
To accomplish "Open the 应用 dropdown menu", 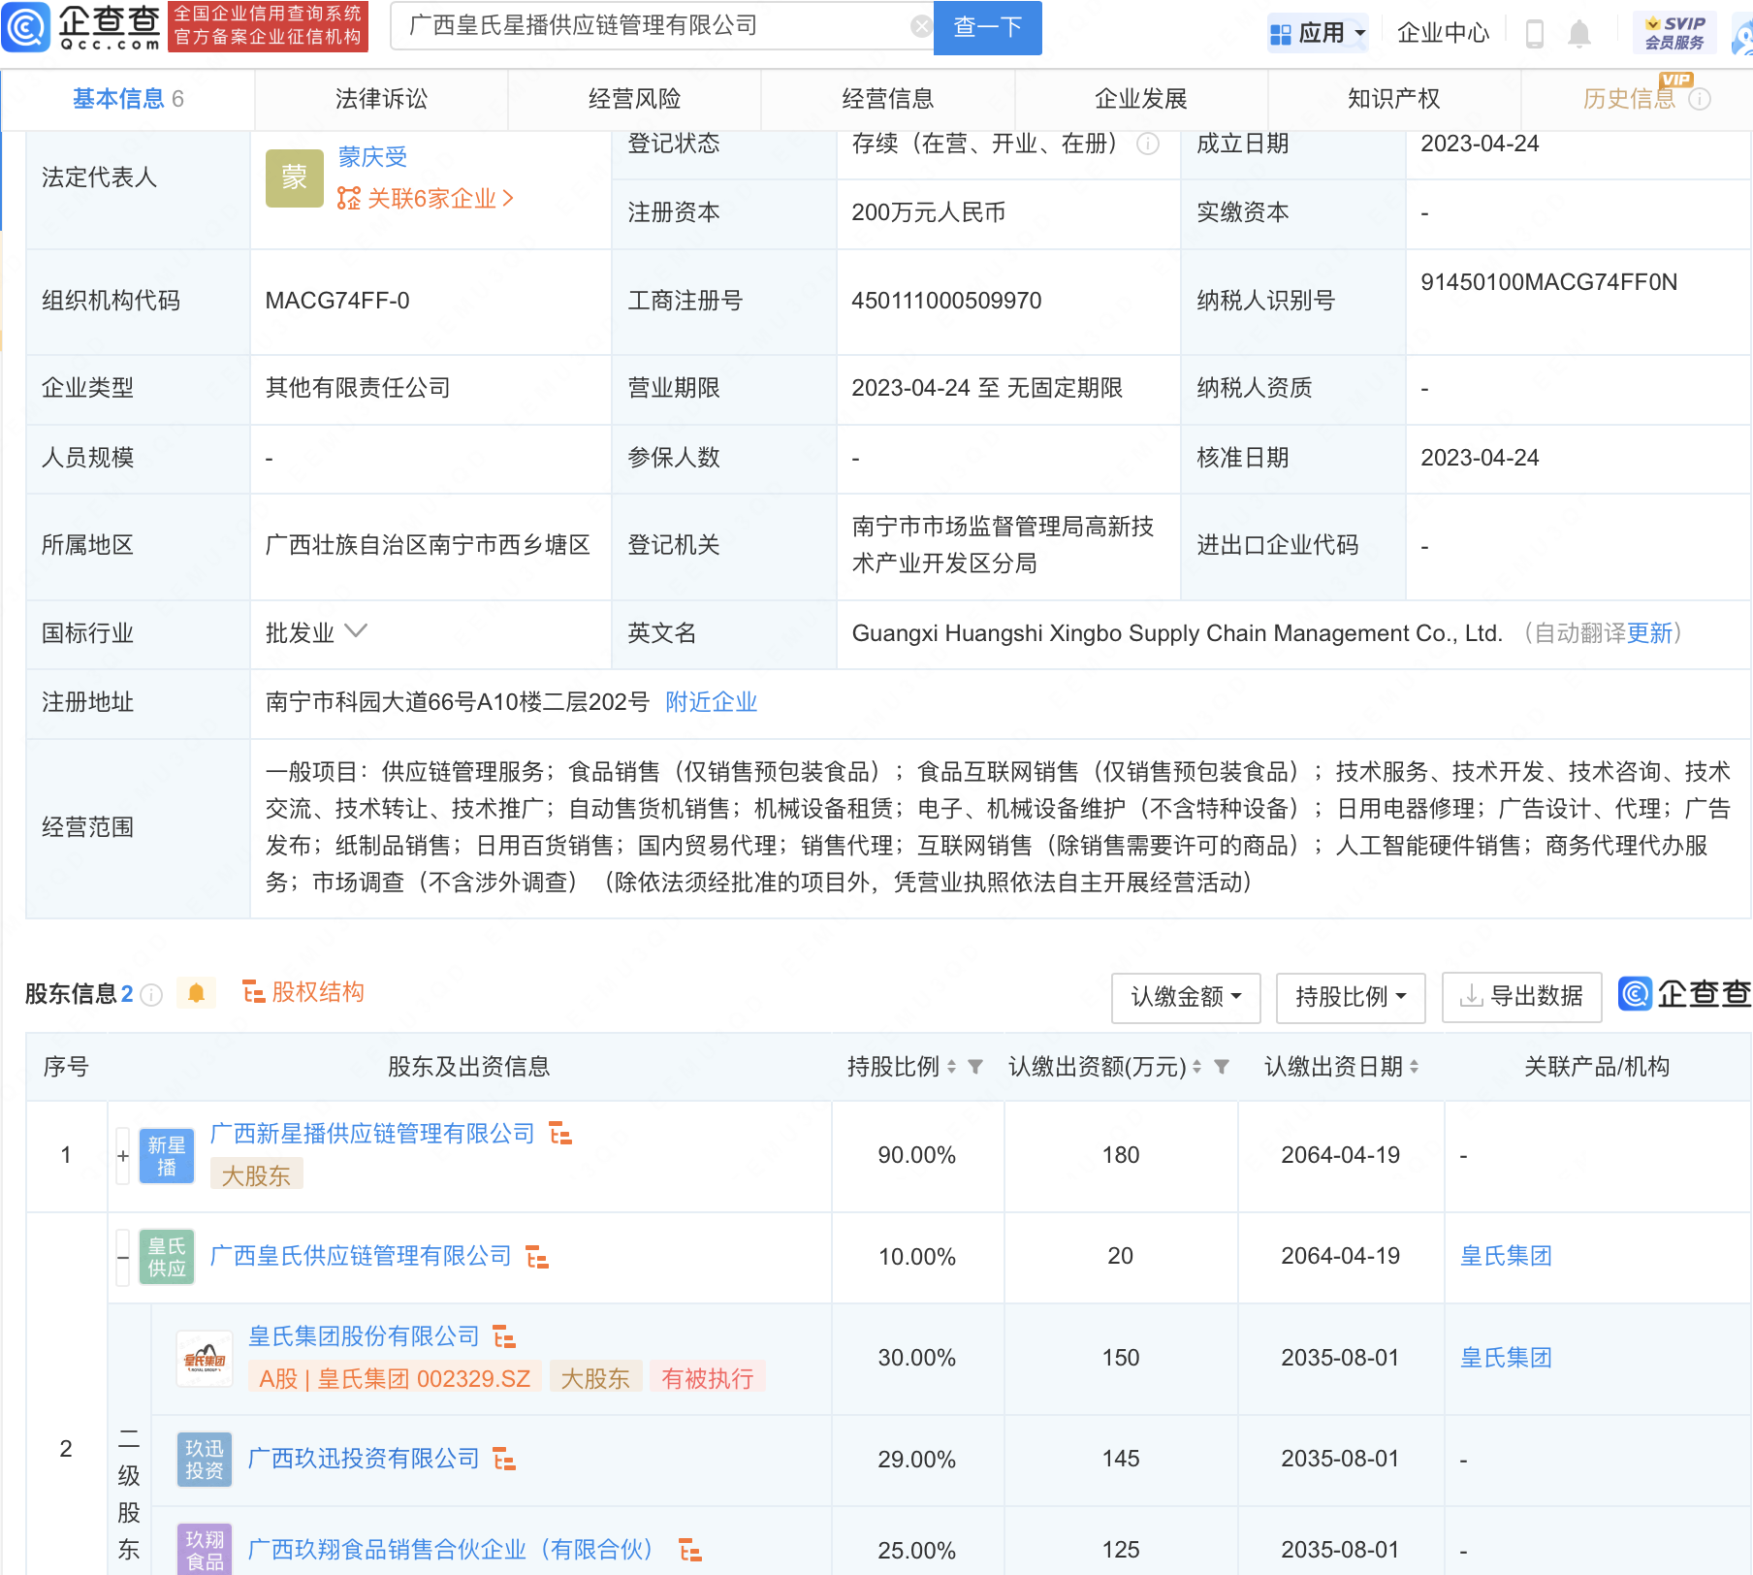I will click(x=1318, y=34).
